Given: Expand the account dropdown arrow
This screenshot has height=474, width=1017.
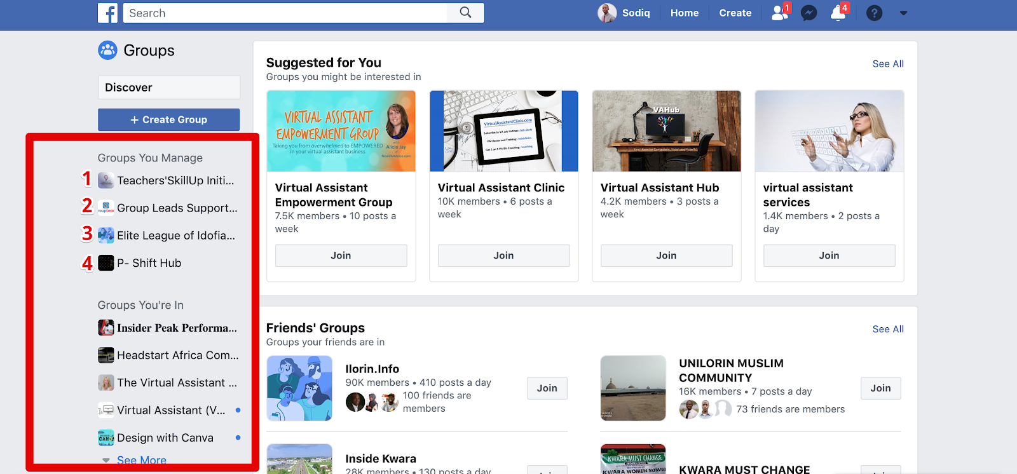Looking at the screenshot, I should 903,13.
